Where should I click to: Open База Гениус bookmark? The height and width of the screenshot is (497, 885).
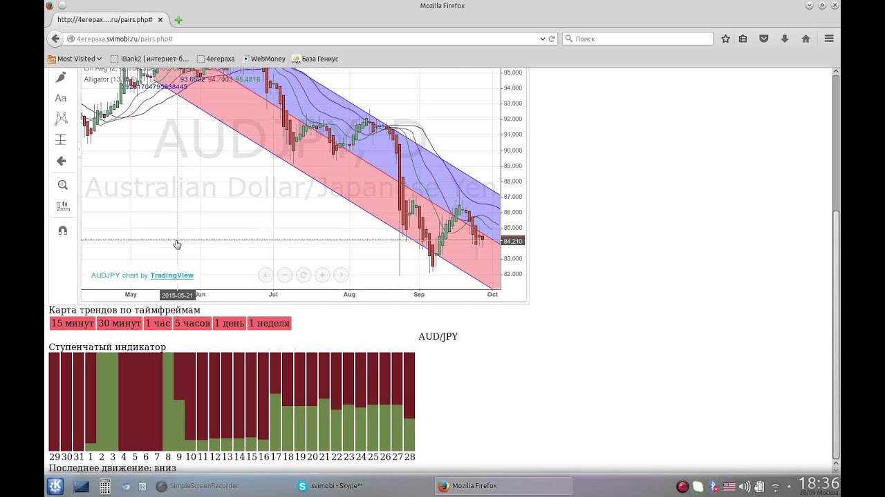tap(315, 59)
